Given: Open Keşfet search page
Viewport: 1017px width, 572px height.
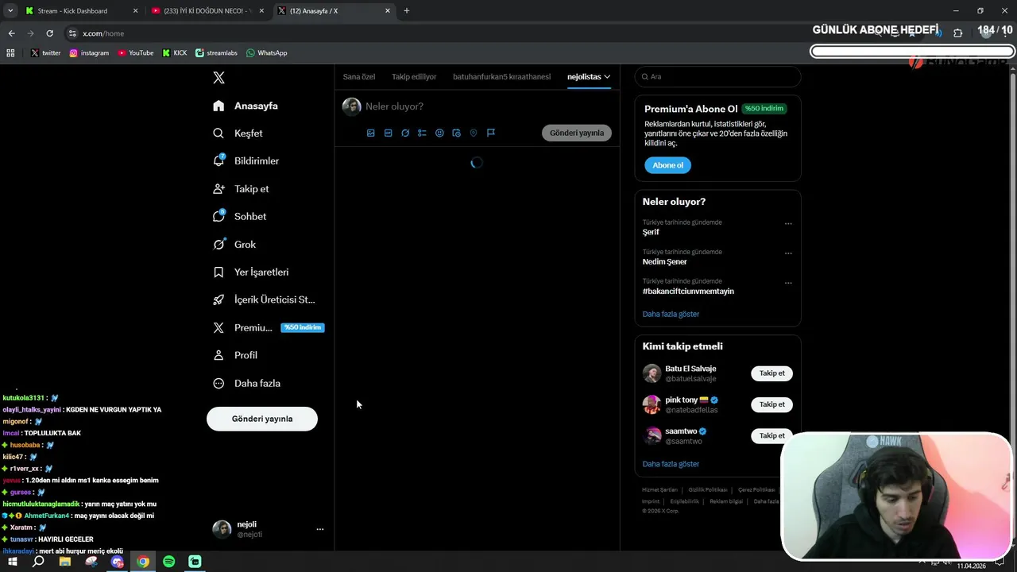Looking at the screenshot, I should tap(238, 133).
